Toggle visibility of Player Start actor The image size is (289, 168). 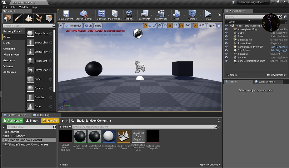click(226, 43)
